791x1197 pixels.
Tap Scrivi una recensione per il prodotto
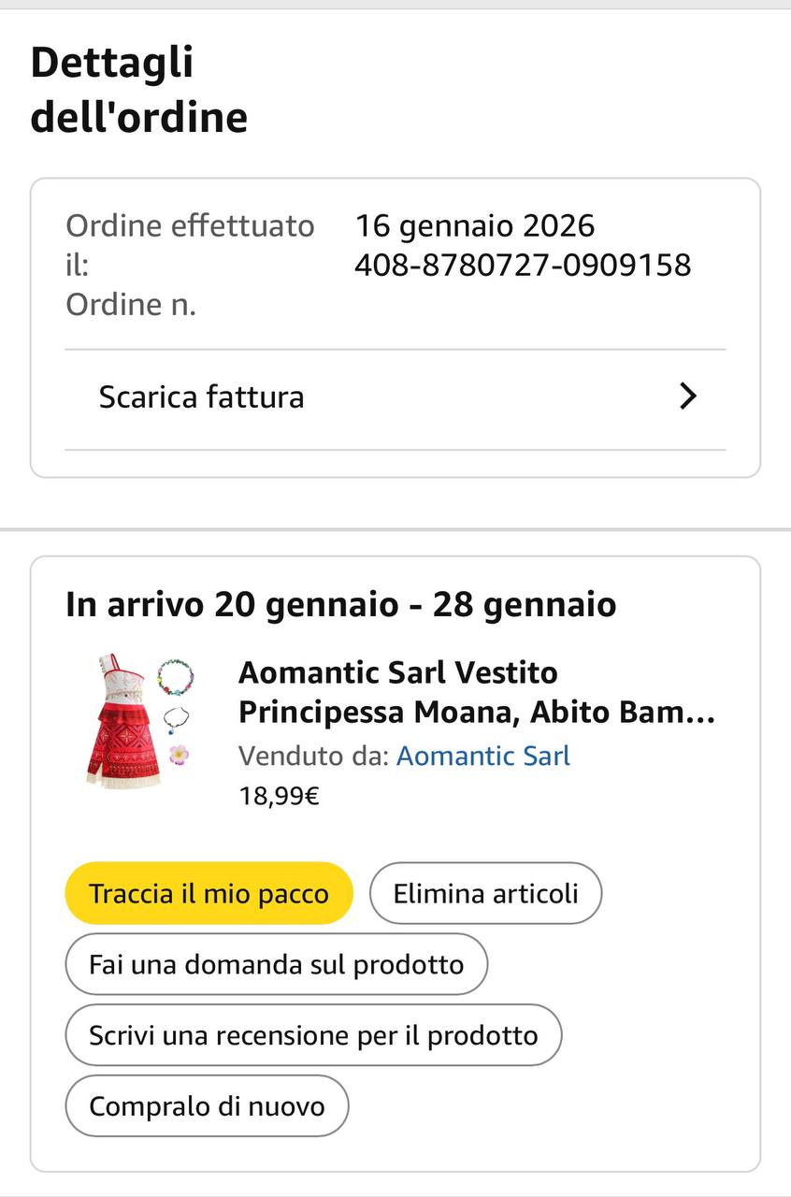tap(313, 1035)
